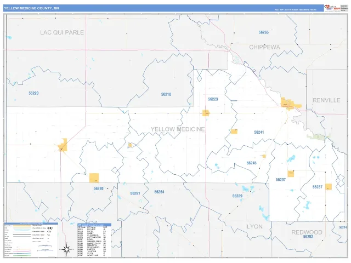
Task: Click ZIP code label 56220
Action: pyautogui.click(x=33, y=93)
